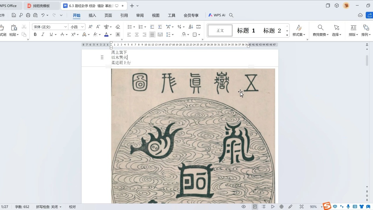Viewport: 373px width, 210px height.
Task: Apply Italic formatting
Action: (x=43, y=34)
